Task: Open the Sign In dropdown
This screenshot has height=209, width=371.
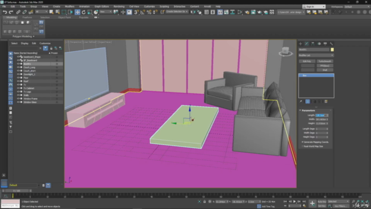Action: pyautogui.click(x=314, y=6)
